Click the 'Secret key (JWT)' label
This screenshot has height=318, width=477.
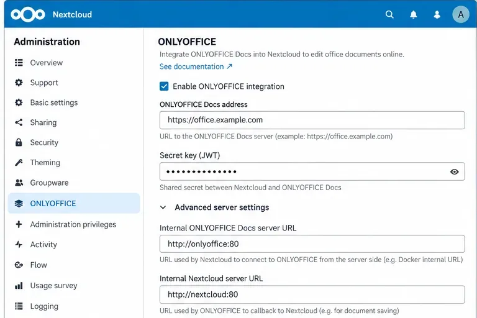pos(190,155)
